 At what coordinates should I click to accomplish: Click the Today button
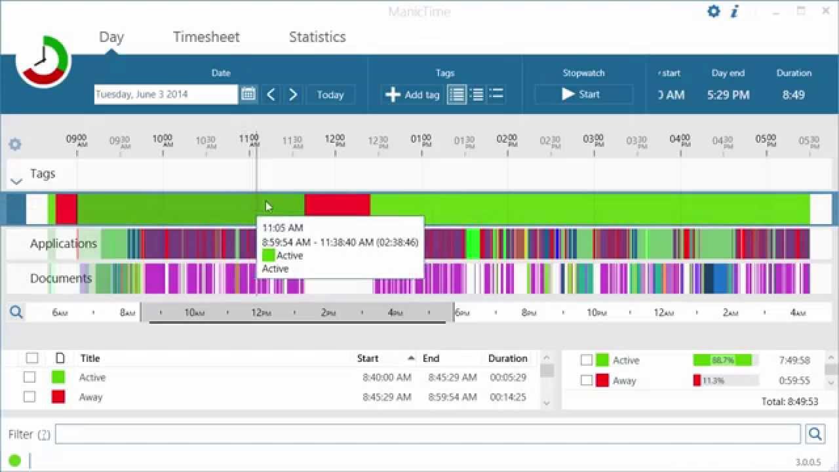point(330,94)
